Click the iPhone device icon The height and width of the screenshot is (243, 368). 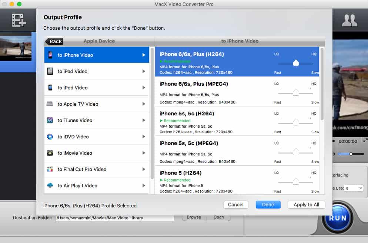(50, 55)
